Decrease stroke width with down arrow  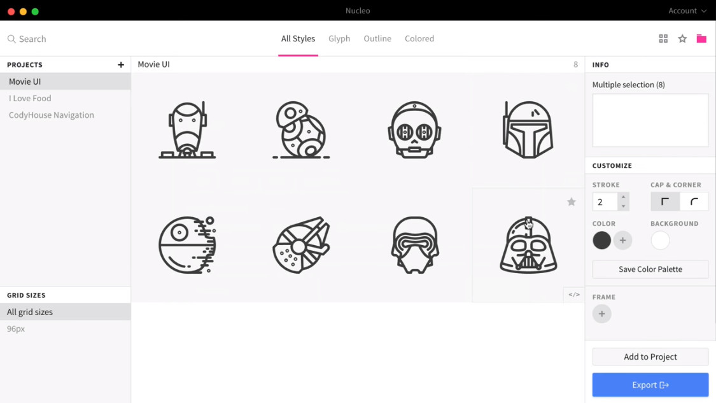[x=623, y=206]
